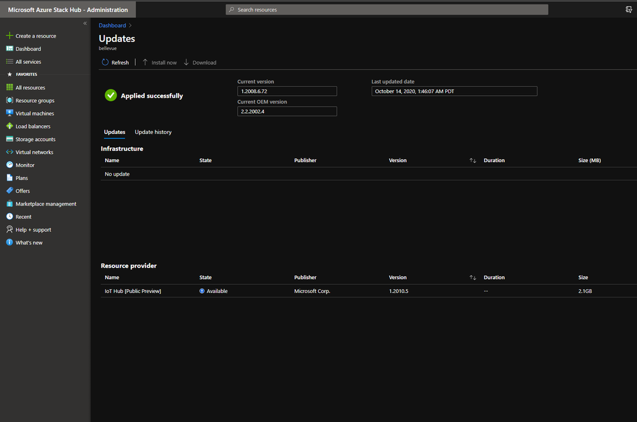
Task: Click the Resource provider State column header
Action: pos(205,278)
